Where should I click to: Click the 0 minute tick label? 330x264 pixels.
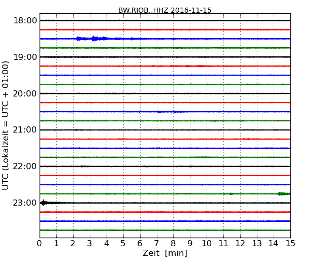click(x=40, y=243)
